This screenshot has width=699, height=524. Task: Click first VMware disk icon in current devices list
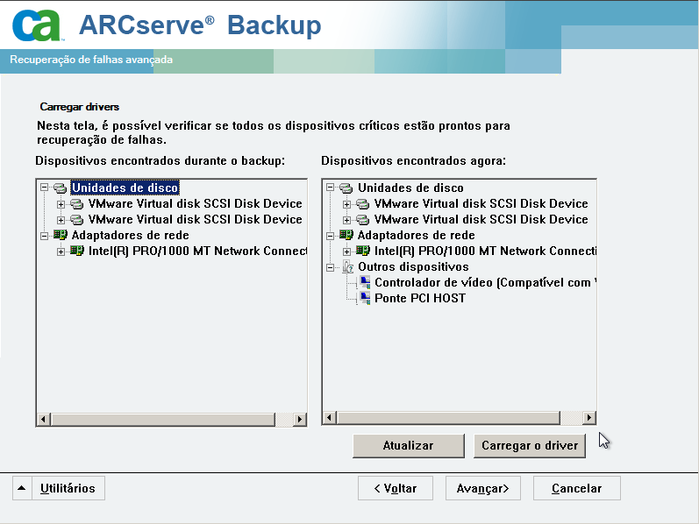point(362,204)
